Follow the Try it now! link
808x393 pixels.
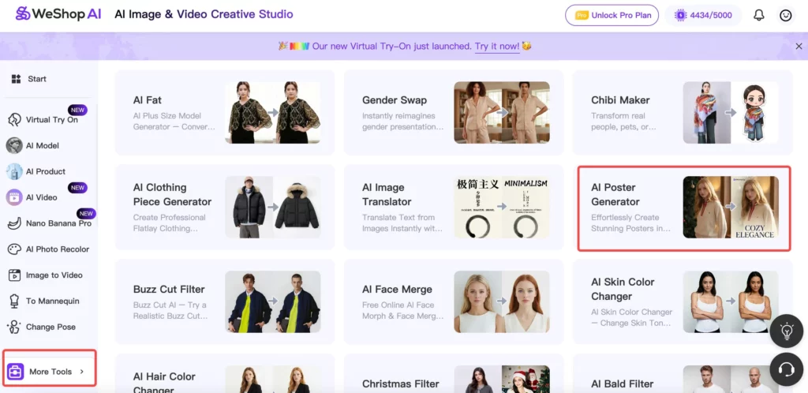click(497, 47)
